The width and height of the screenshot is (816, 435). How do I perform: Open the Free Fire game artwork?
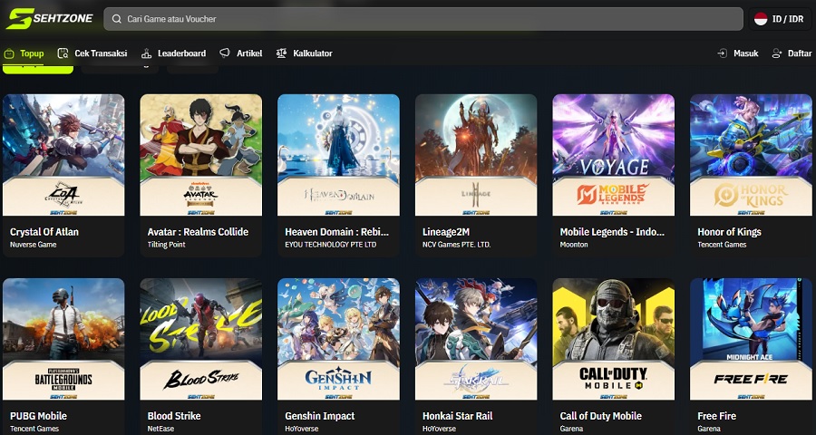point(751,339)
